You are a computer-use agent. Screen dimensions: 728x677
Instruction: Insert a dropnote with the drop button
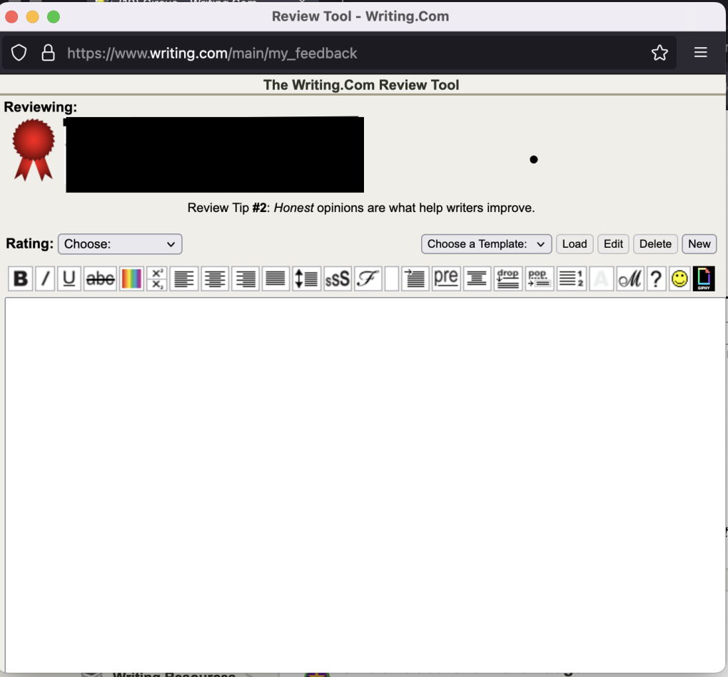tap(508, 279)
